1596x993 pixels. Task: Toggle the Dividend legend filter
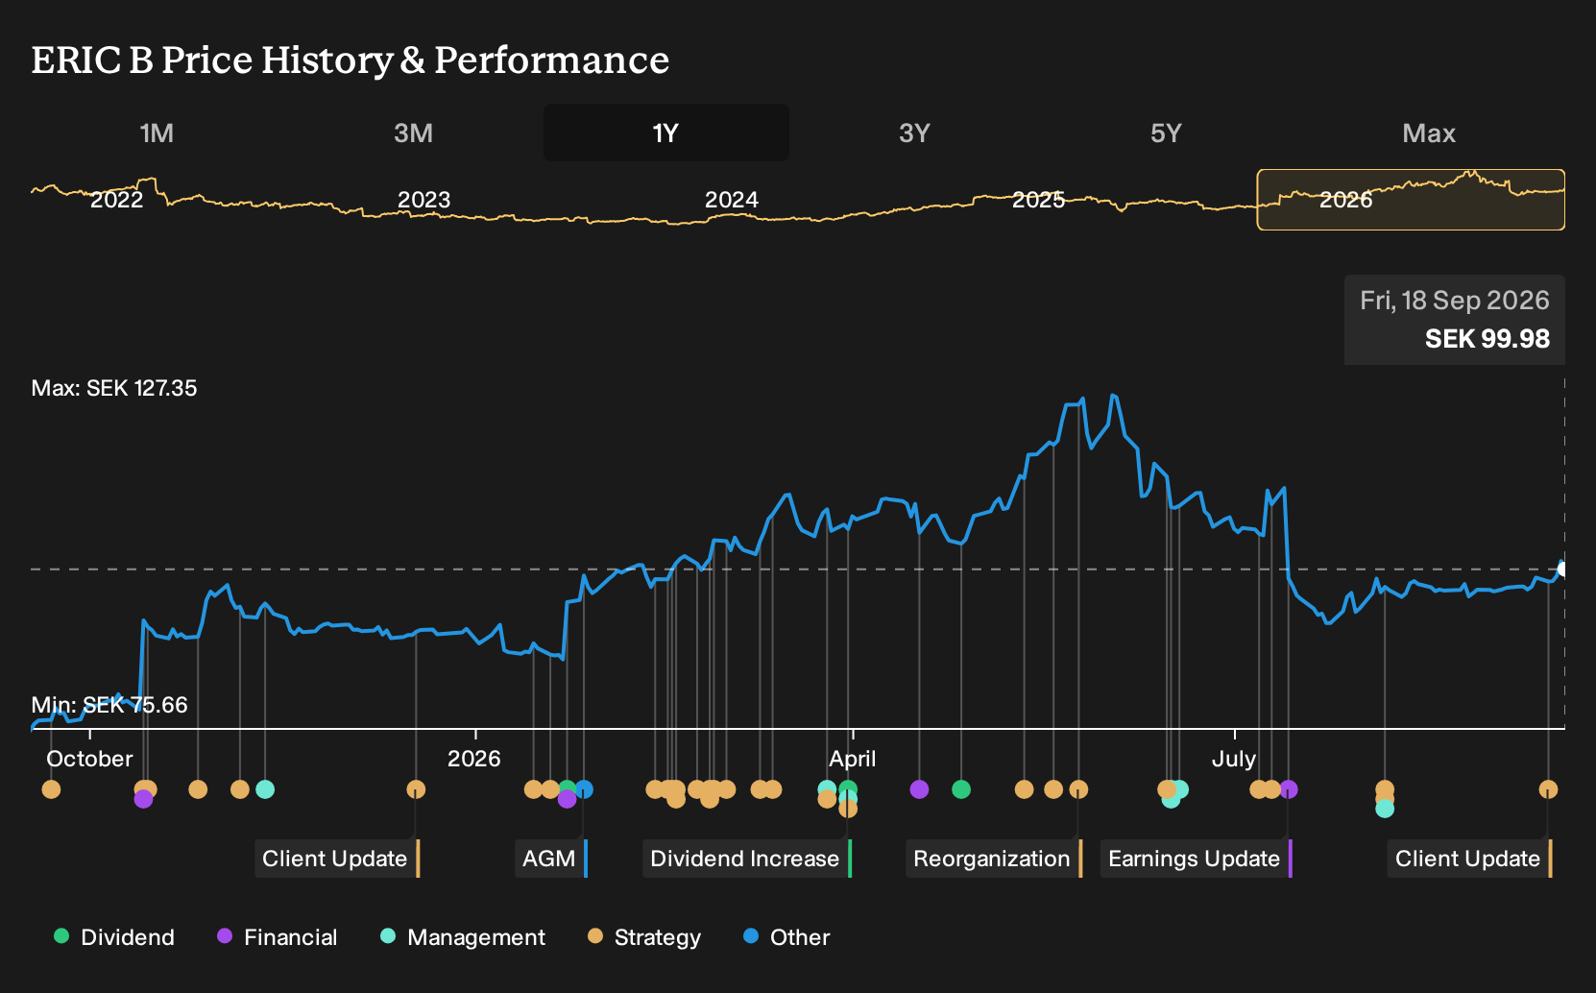(114, 937)
